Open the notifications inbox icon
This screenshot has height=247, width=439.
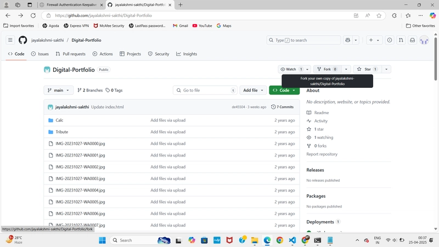click(413, 40)
